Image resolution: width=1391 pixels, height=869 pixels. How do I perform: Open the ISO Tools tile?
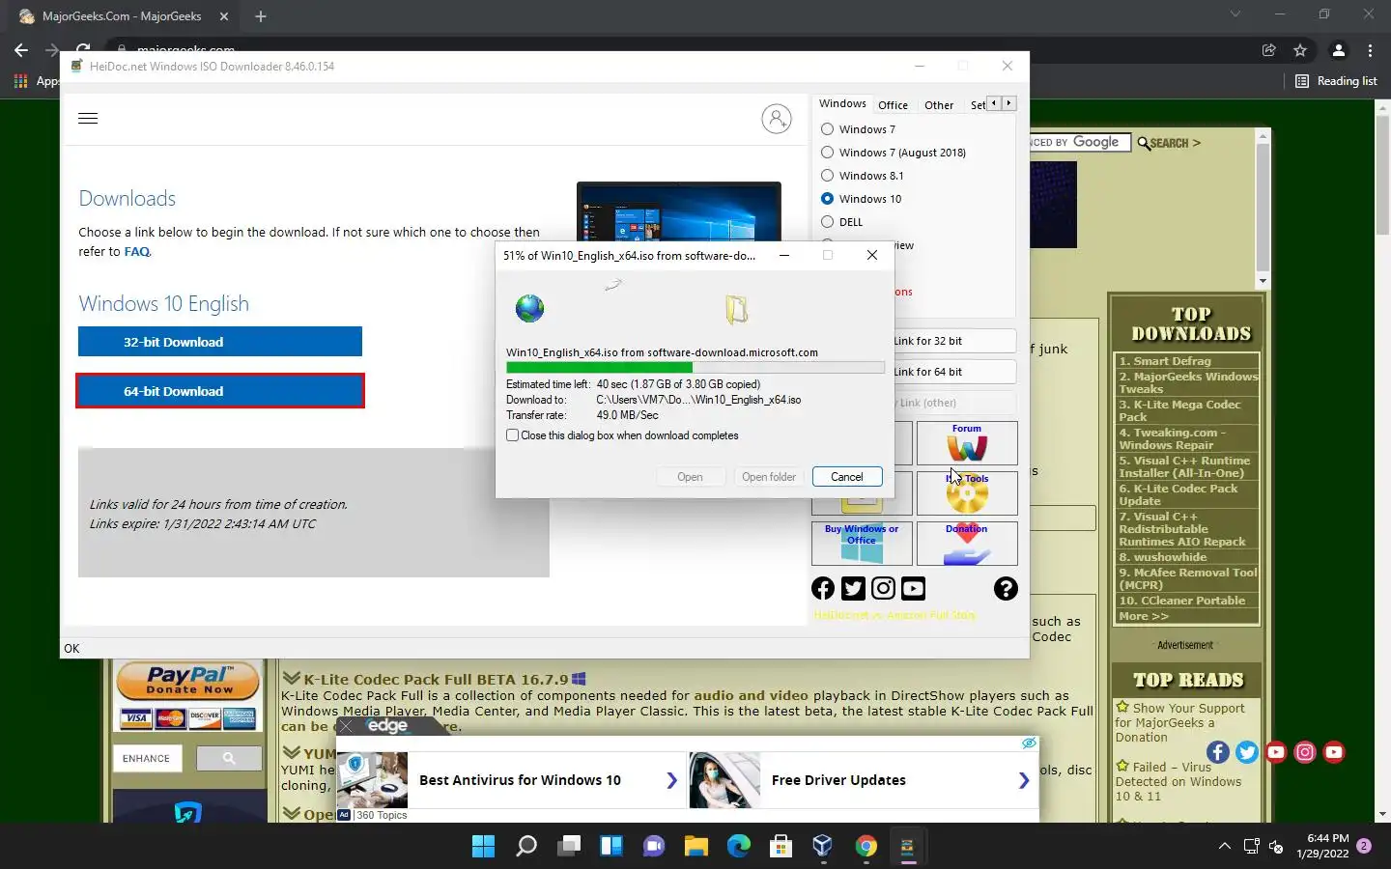pyautogui.click(x=967, y=492)
